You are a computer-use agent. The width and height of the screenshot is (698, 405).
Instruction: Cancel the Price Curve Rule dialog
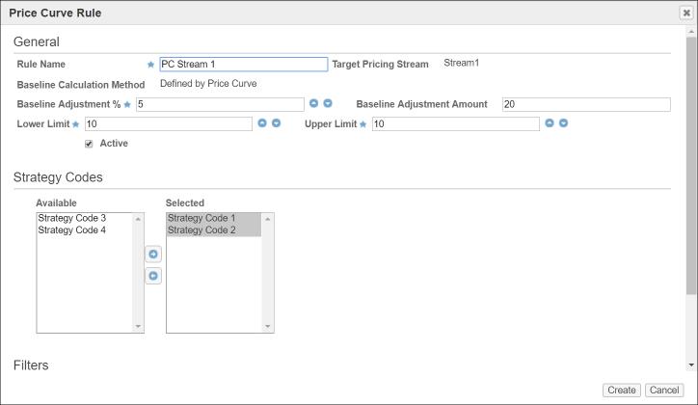(663, 391)
